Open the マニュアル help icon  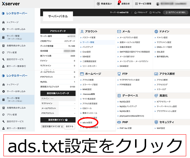(x=151, y=12)
